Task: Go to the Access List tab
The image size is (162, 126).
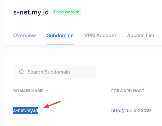Action: [x=141, y=35]
